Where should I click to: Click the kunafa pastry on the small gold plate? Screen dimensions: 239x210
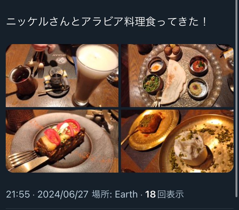click(151, 123)
